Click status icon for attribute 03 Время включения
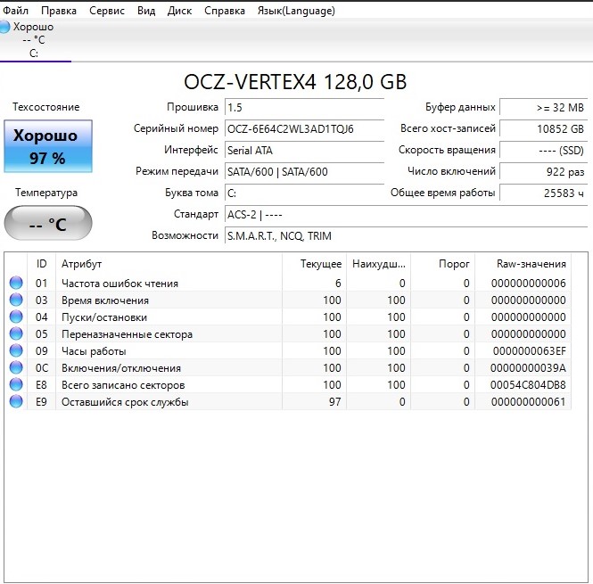This screenshot has height=584, width=593. [x=16, y=300]
